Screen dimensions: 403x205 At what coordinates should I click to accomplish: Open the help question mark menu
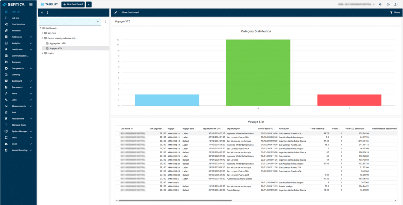tap(388, 4)
